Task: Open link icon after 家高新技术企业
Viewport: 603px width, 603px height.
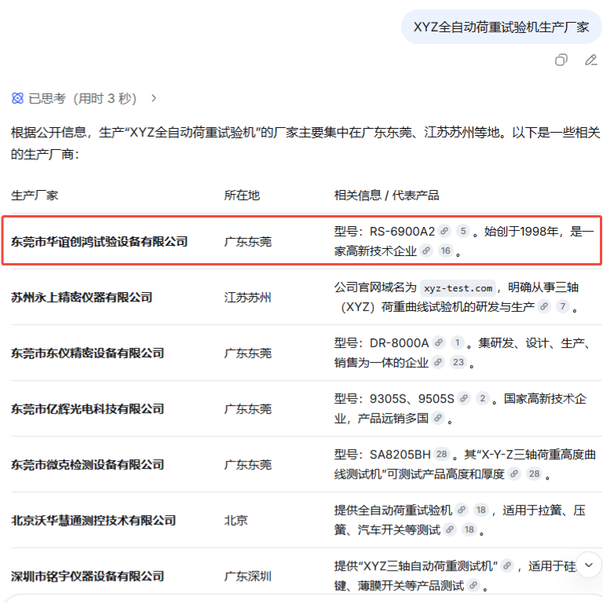Action: coord(426,250)
